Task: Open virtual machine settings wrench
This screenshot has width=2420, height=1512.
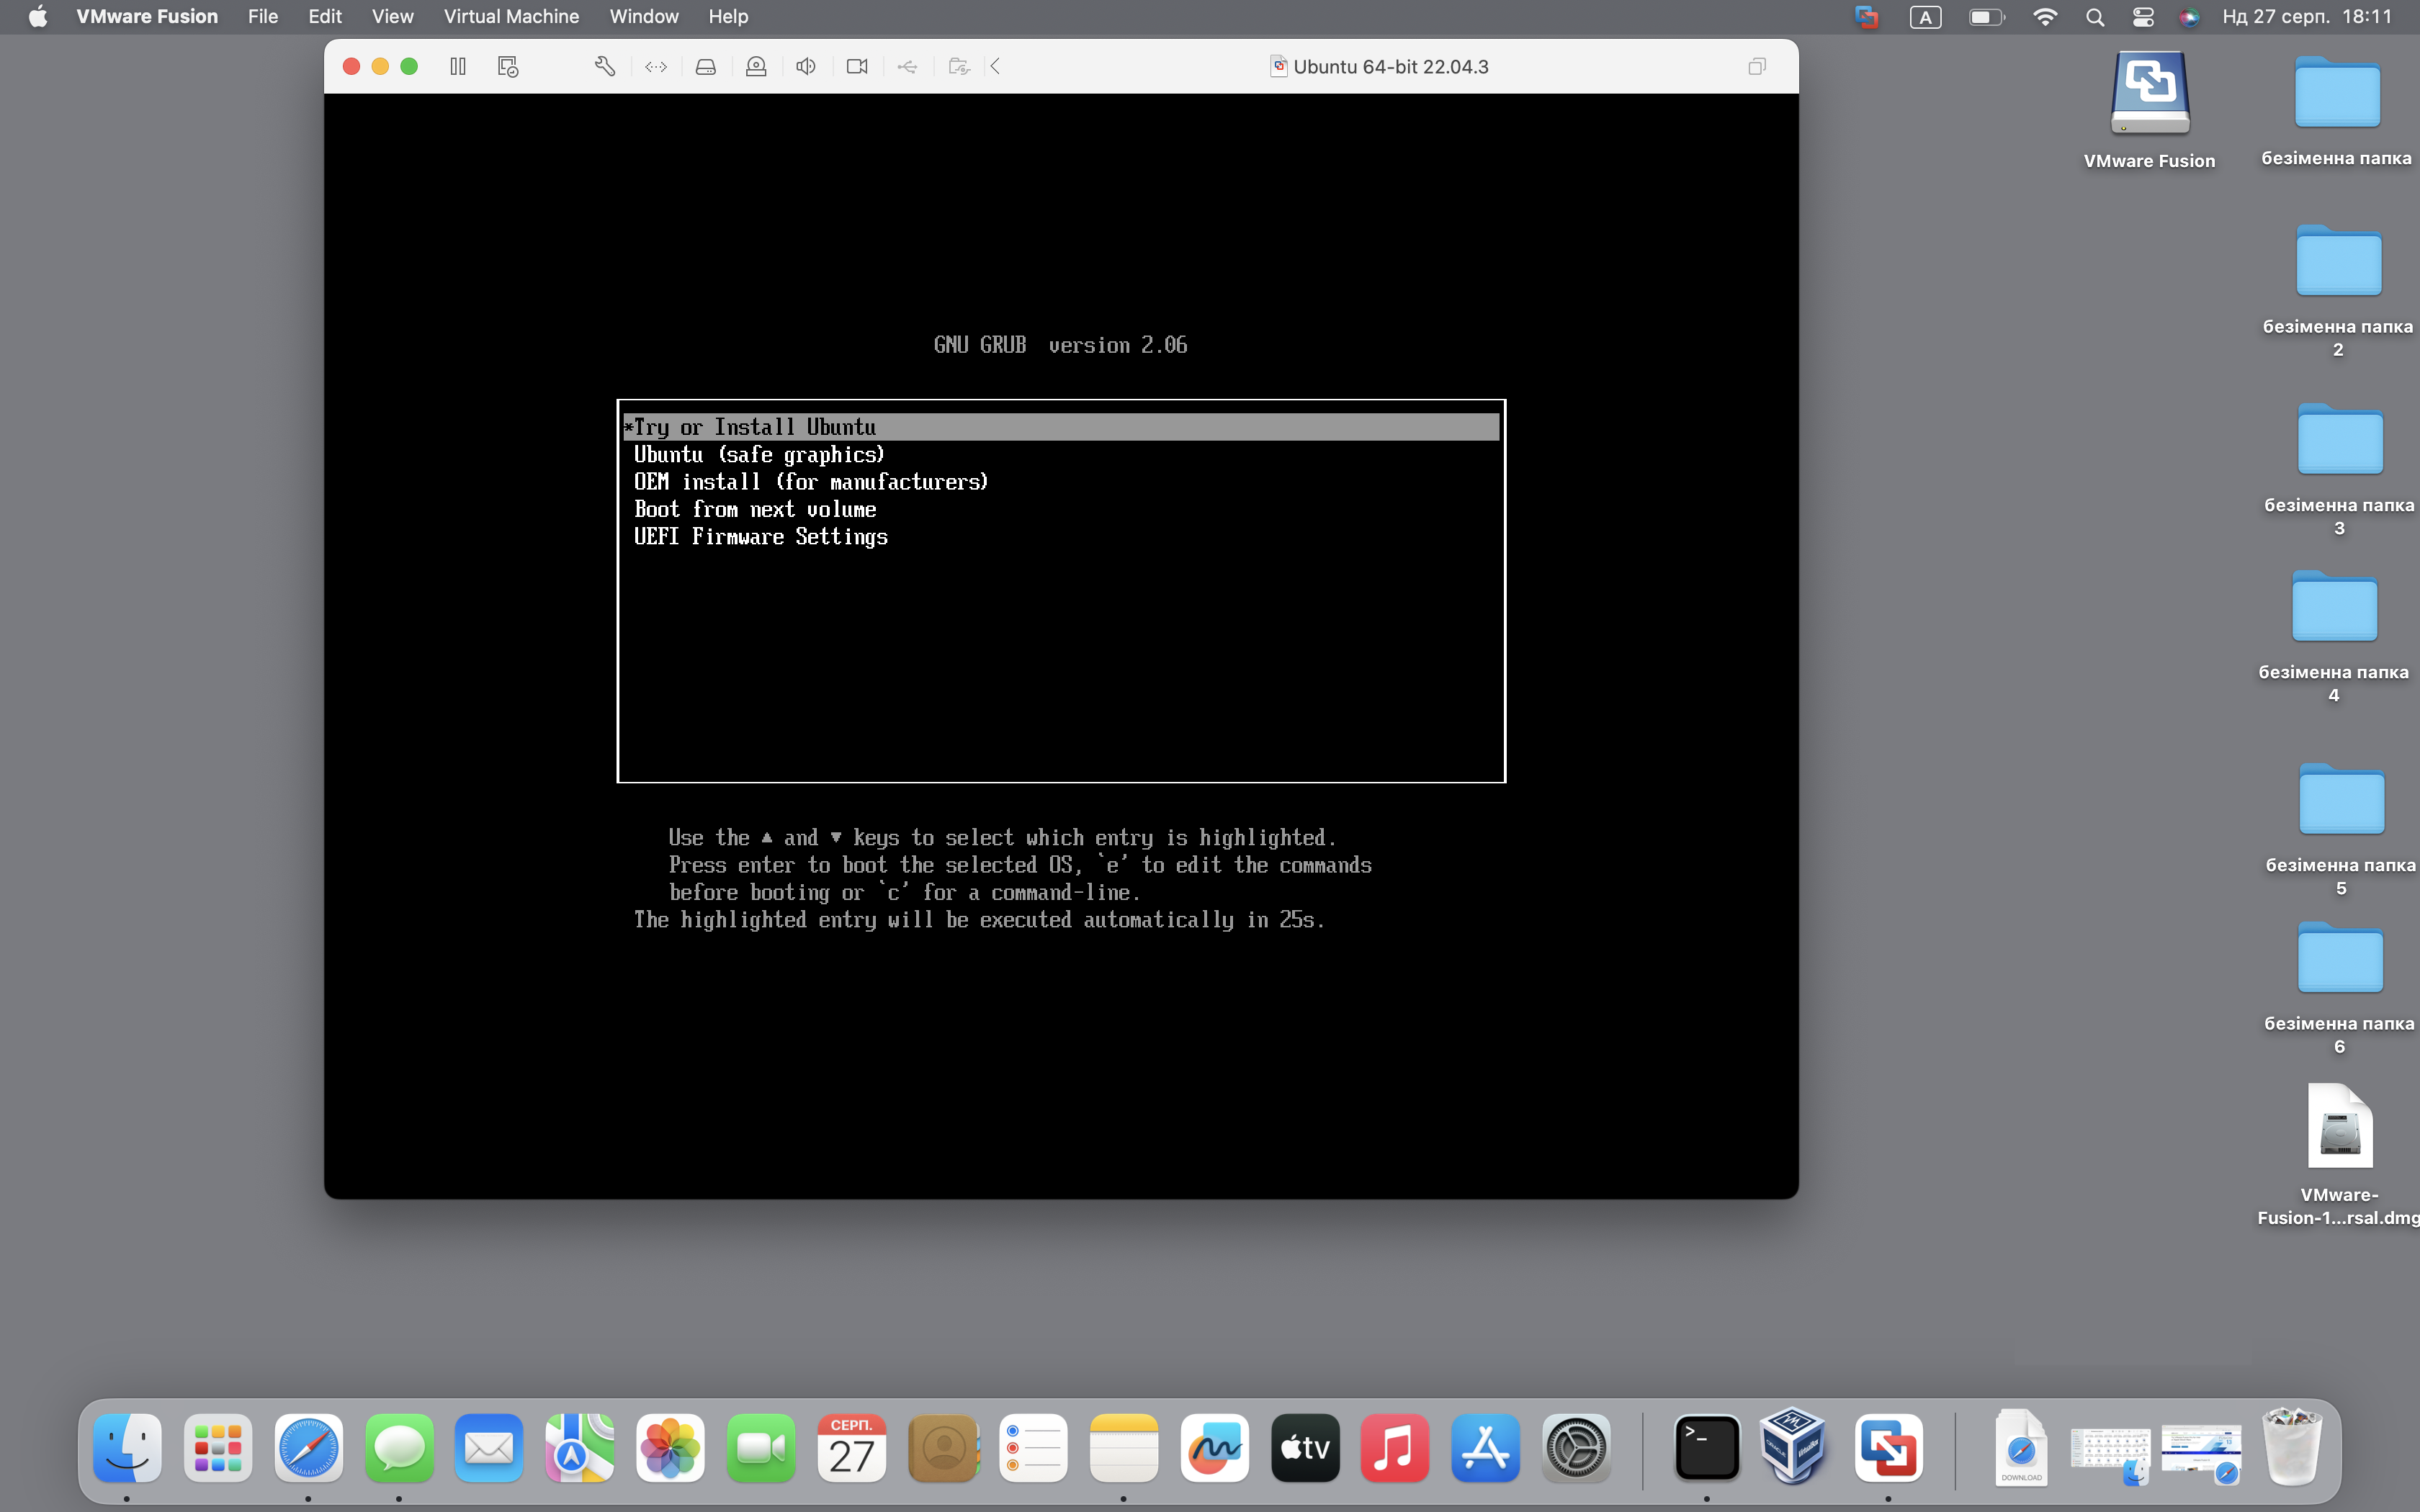Action: 604,66
